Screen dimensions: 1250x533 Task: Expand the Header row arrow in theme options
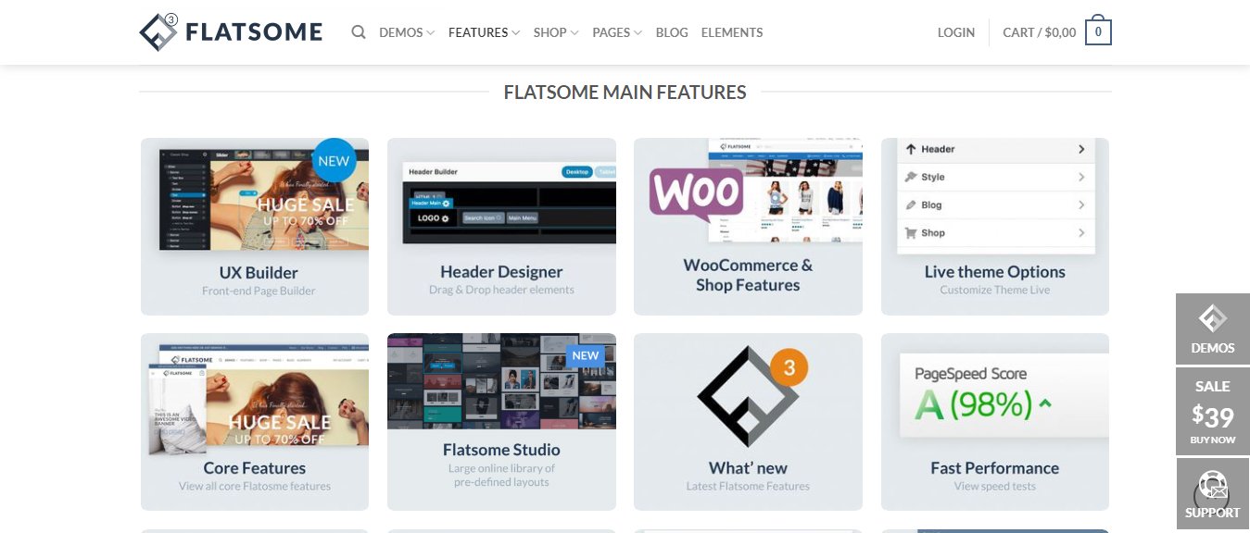tap(1081, 149)
